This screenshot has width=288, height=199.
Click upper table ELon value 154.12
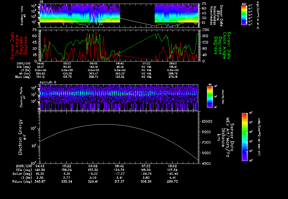tap(40, 77)
